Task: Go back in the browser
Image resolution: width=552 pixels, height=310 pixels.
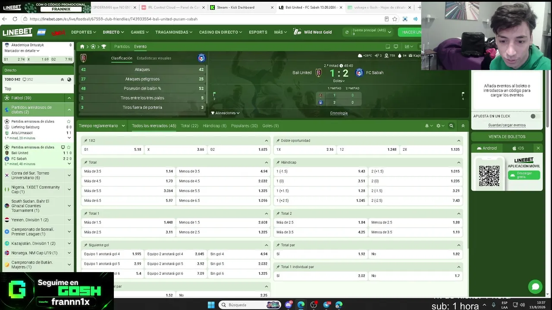Action: click(4, 19)
